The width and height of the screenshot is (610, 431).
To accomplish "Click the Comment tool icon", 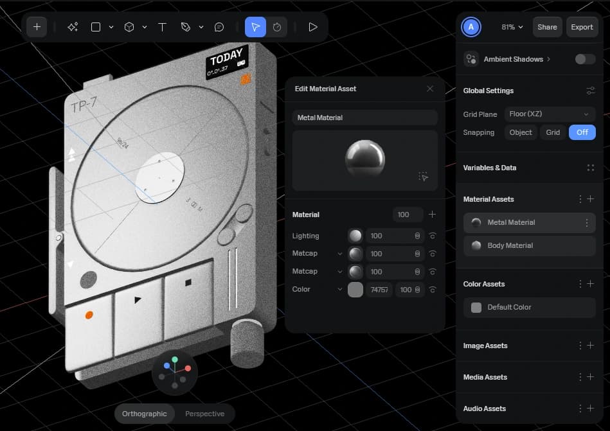I will point(219,27).
